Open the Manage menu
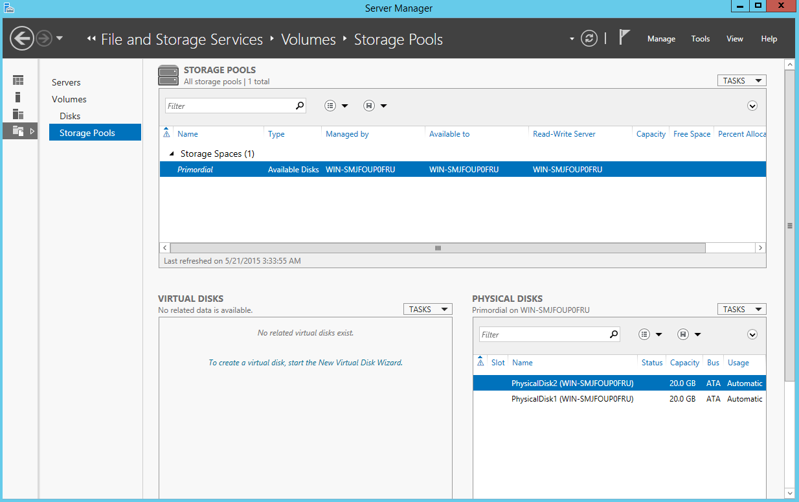The image size is (799, 502). (661, 39)
